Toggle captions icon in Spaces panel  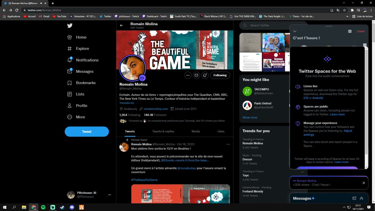pos(350,31)
